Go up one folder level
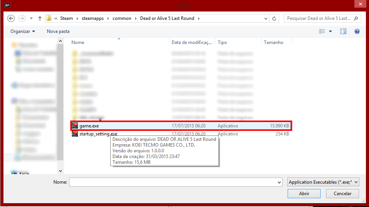The height and width of the screenshot is (207, 369). [x=40, y=18]
